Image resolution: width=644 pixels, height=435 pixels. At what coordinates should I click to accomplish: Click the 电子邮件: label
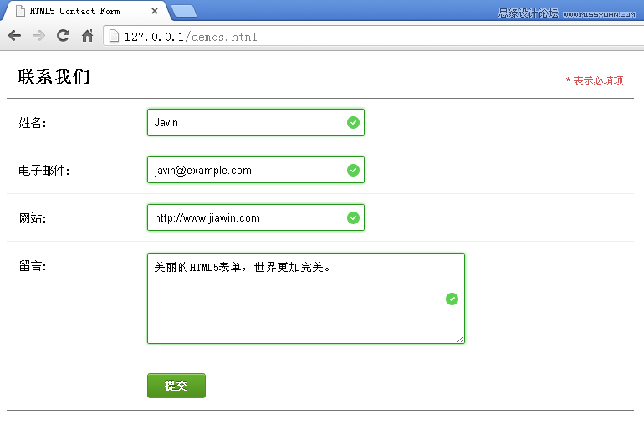tap(44, 171)
